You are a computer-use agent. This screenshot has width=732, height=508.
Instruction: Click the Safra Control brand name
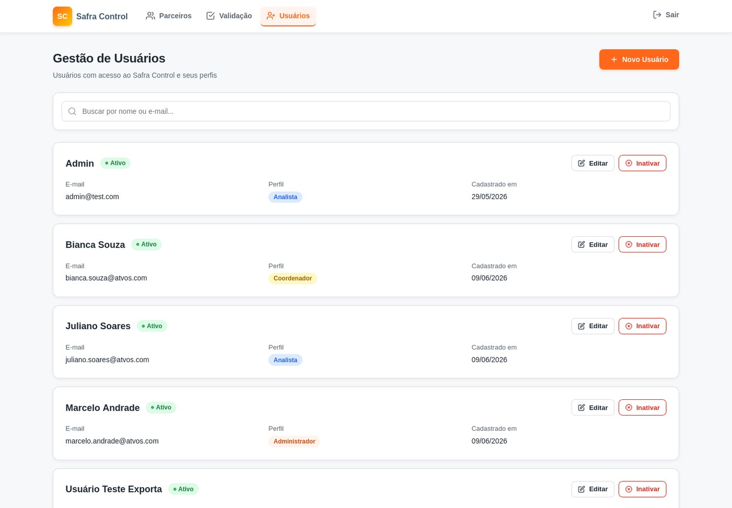pos(102,16)
